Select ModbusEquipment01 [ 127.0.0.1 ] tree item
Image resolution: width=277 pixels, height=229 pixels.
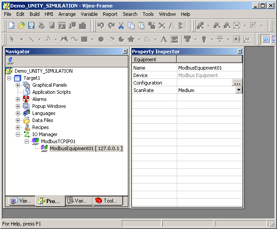(x=86, y=148)
